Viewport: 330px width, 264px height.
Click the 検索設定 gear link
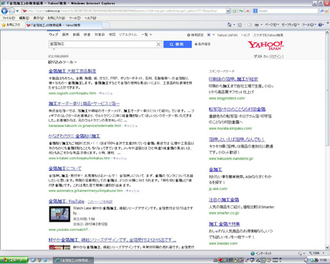[195, 35]
